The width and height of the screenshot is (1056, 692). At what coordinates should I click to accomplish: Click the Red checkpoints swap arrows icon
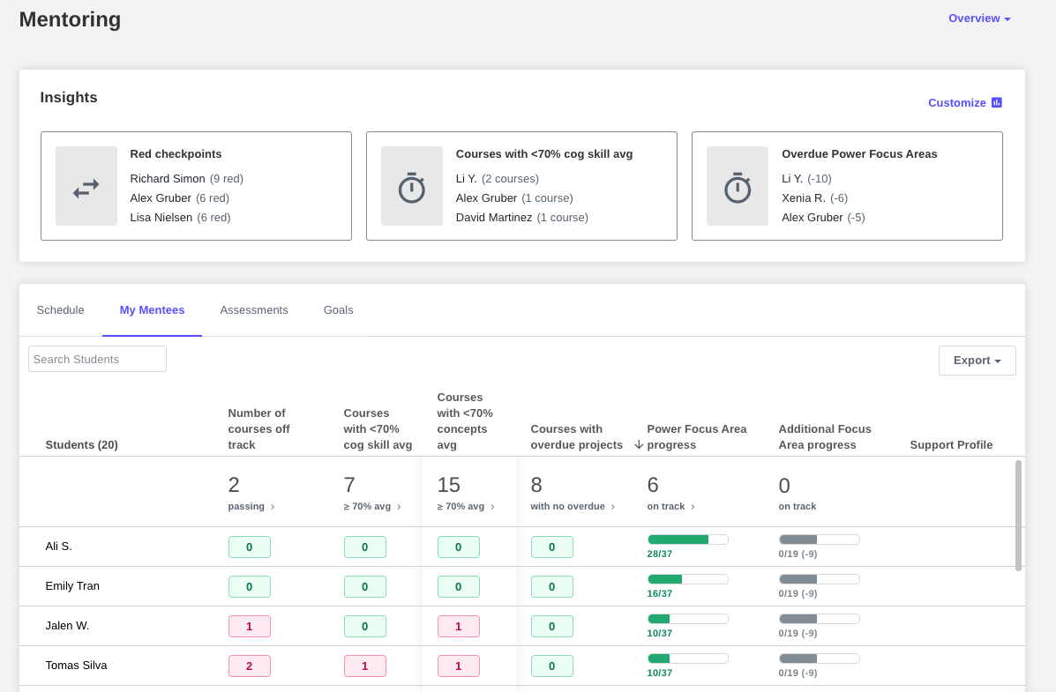(86, 187)
